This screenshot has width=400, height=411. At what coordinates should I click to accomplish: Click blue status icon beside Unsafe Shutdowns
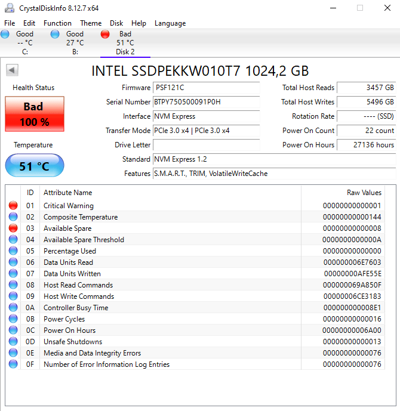[13, 342]
